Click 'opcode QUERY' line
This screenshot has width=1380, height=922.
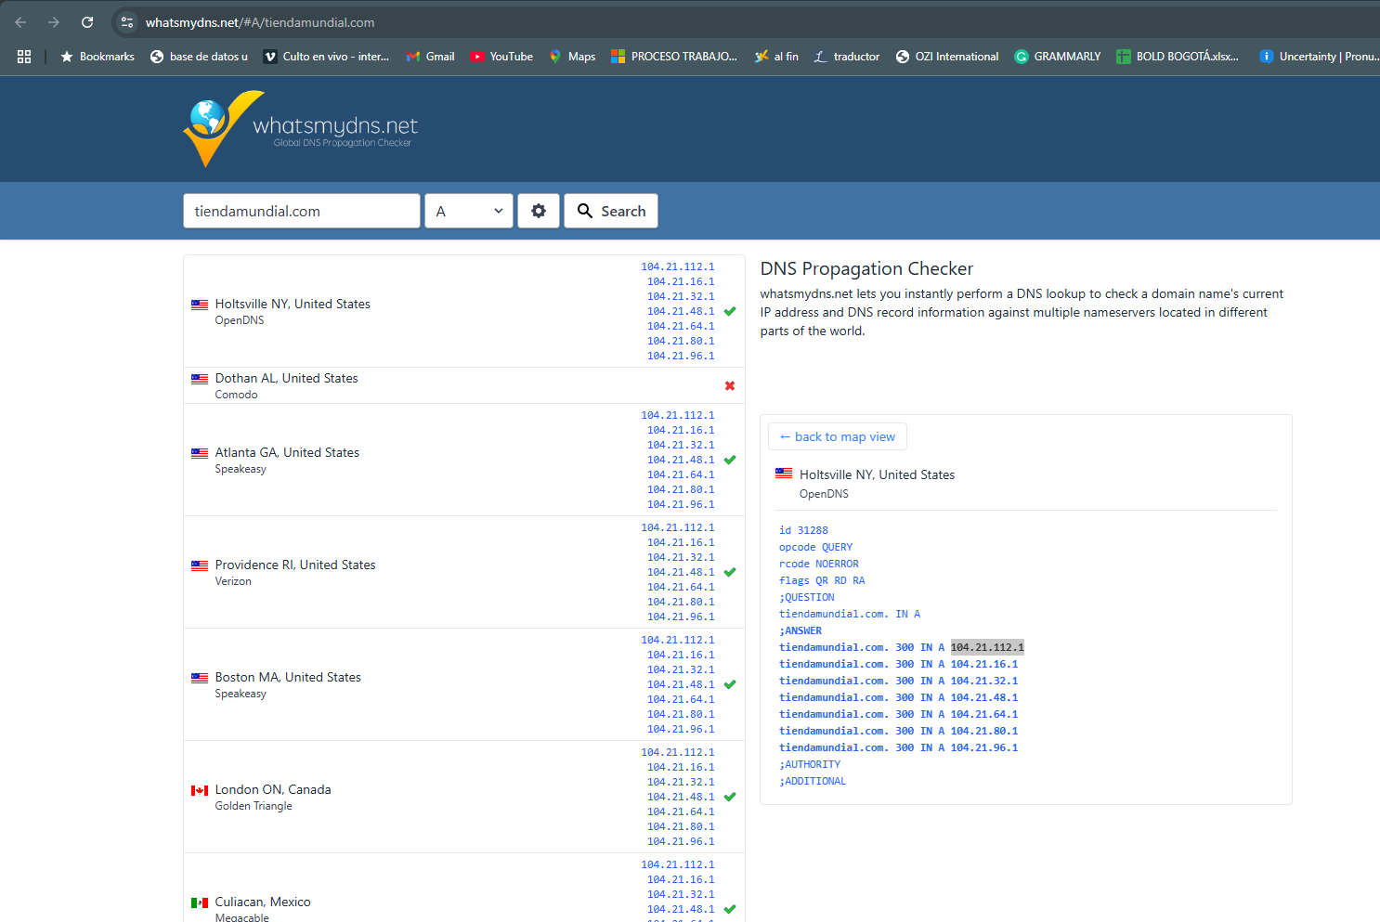tap(815, 547)
